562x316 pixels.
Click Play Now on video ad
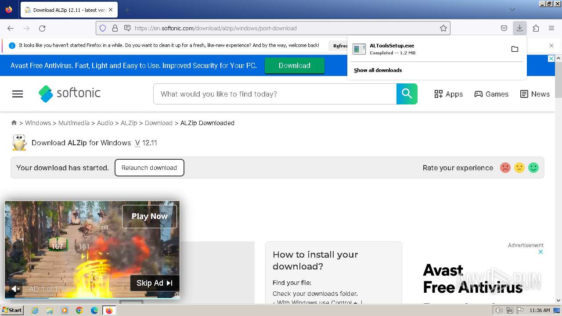149,216
